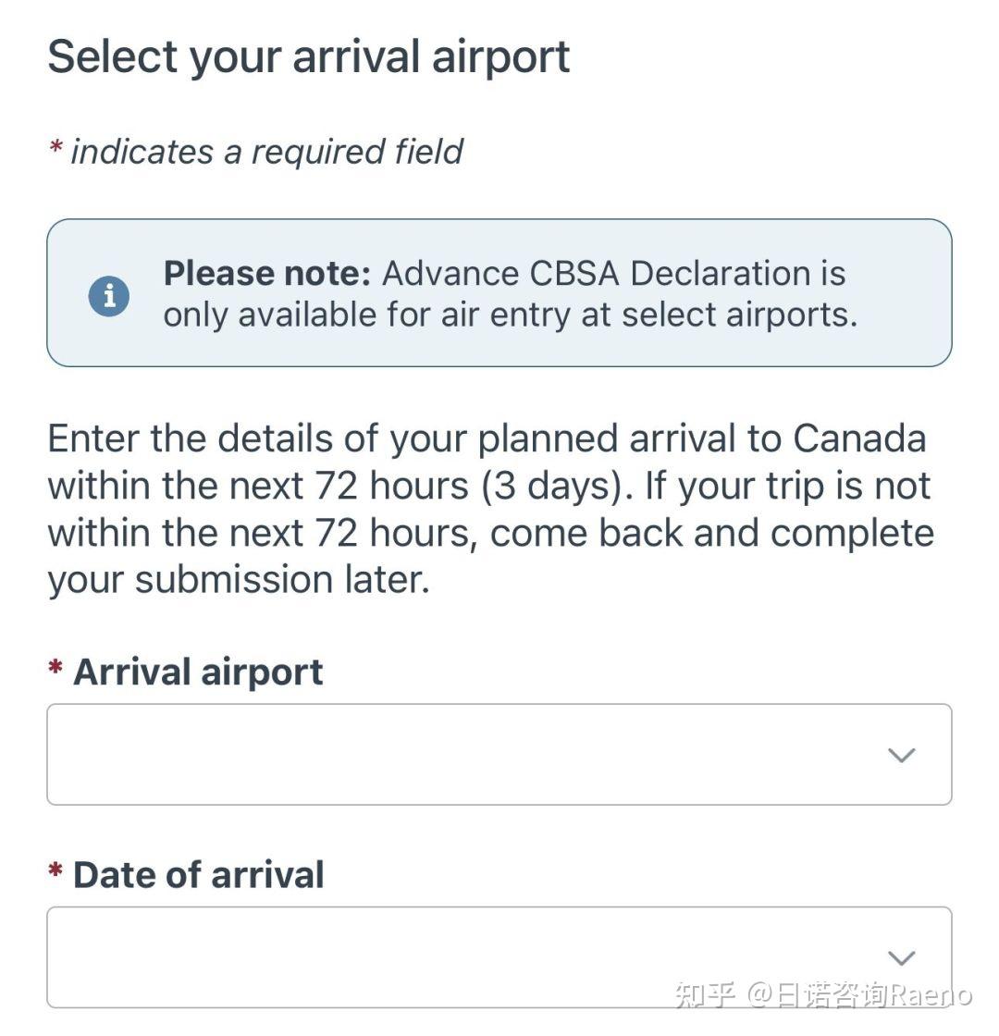Open the Date of arrival dropdown

click(x=462, y=957)
